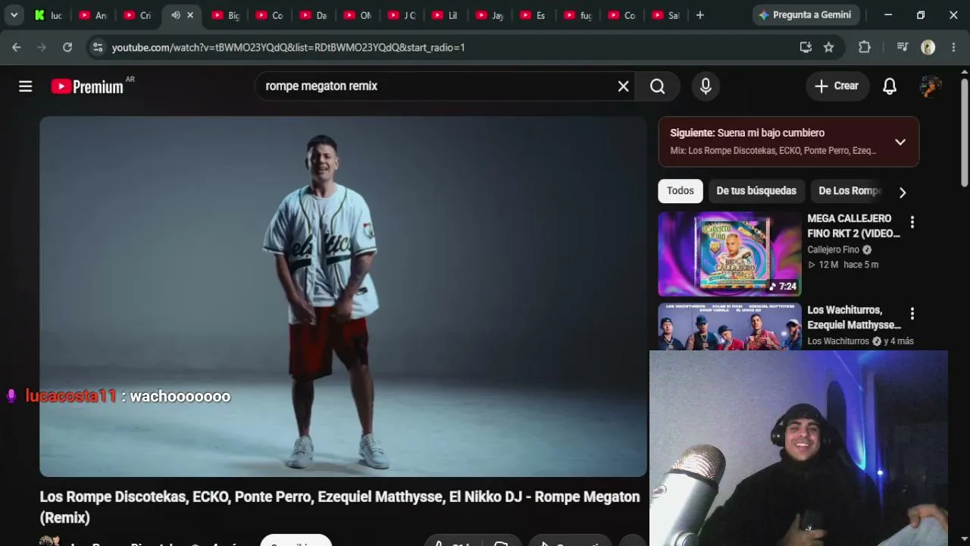
Task: Open YouTube notifications bell
Action: (890, 86)
